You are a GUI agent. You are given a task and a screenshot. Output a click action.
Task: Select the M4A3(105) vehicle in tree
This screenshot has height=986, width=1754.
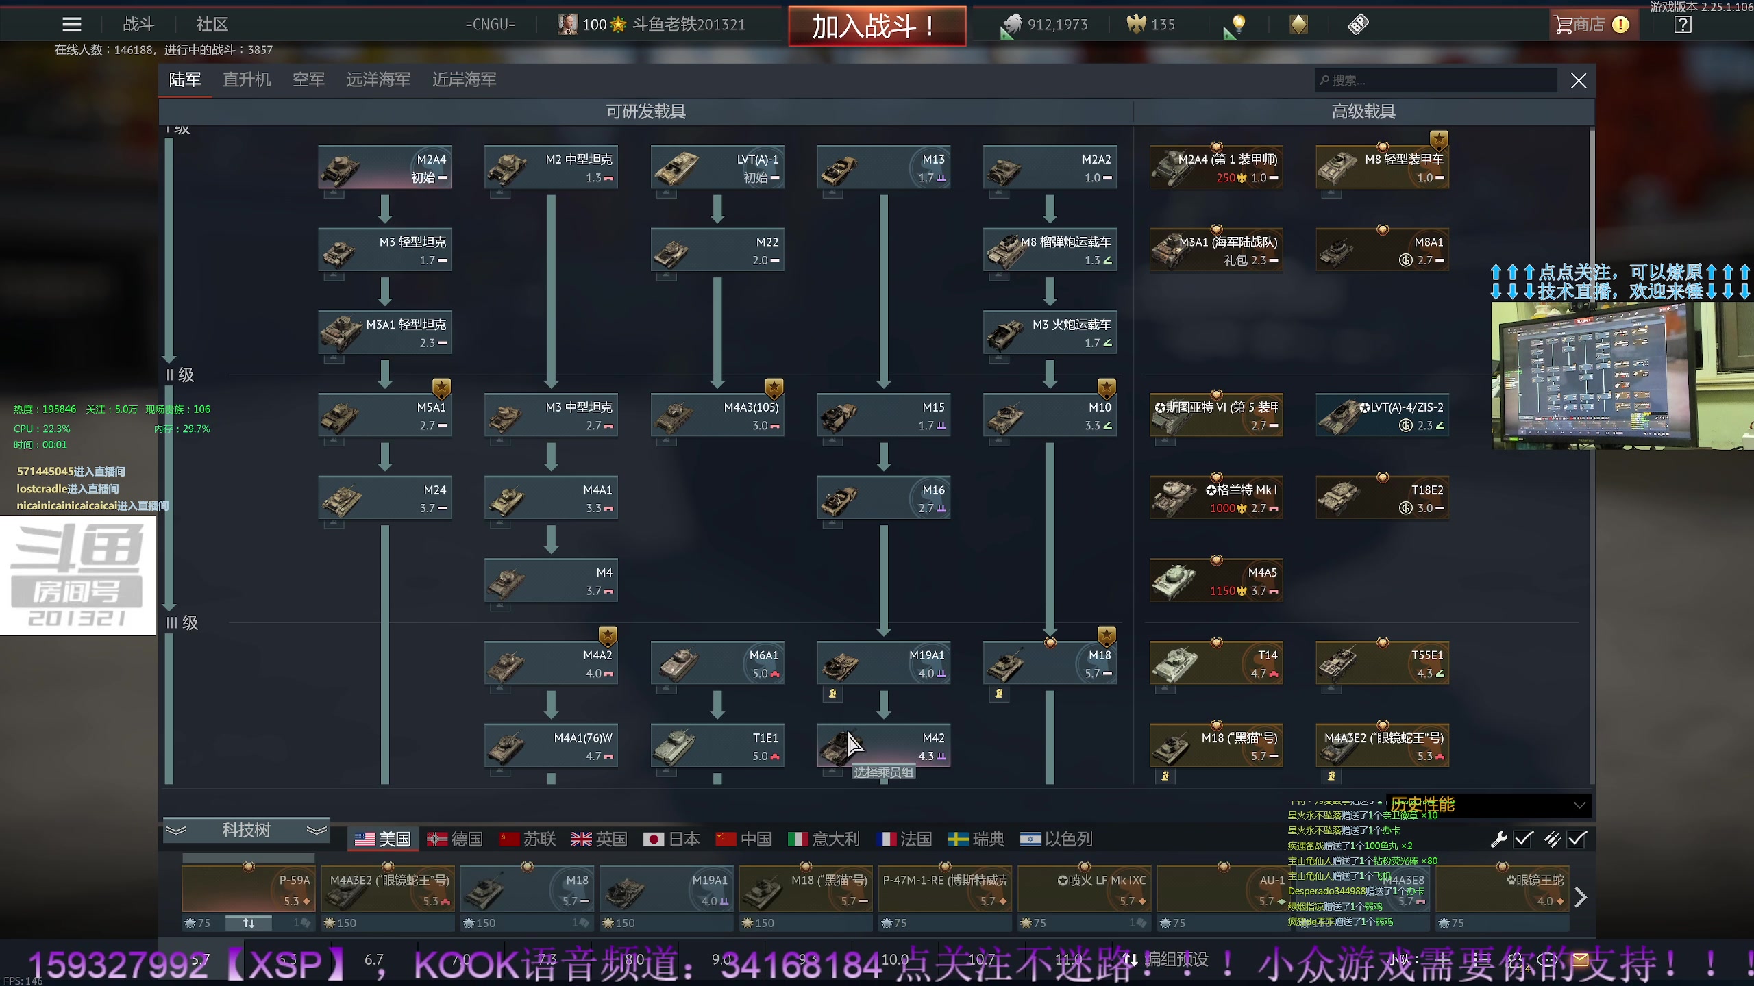click(717, 416)
